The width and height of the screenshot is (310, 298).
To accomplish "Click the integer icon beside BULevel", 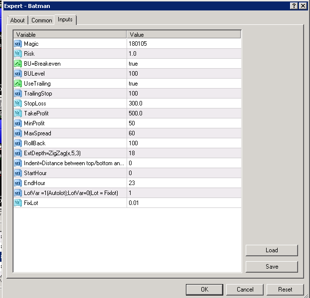I will pos(18,74).
